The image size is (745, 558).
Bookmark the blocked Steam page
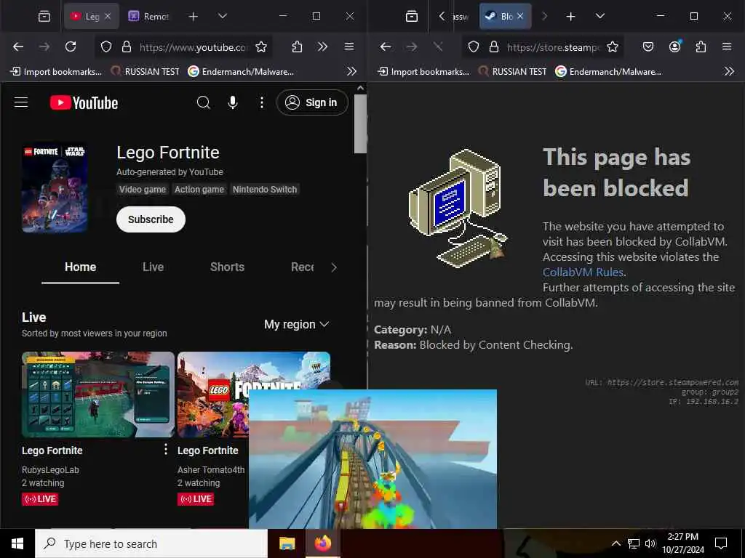pyautogui.click(x=613, y=46)
